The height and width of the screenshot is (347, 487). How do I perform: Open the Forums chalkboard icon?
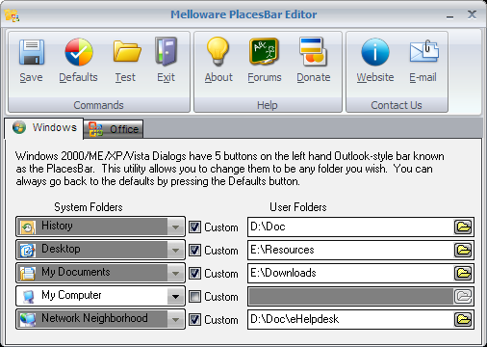pyautogui.click(x=264, y=51)
